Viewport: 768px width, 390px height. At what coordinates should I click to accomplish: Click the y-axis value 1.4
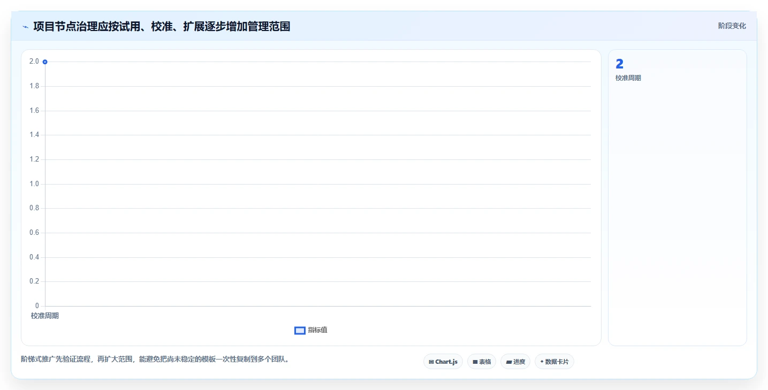point(34,135)
